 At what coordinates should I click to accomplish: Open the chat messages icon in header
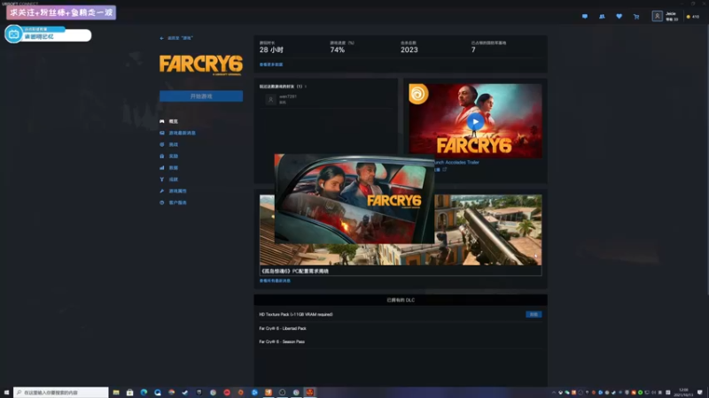coord(585,16)
